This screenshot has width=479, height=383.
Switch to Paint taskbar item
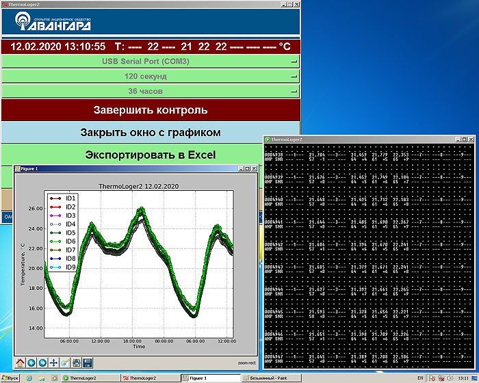[x=271, y=378]
